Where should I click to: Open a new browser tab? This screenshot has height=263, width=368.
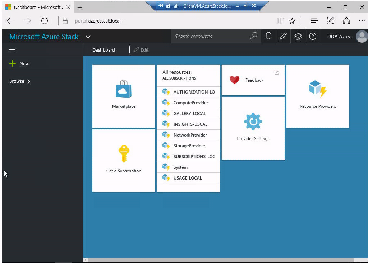[80, 7]
